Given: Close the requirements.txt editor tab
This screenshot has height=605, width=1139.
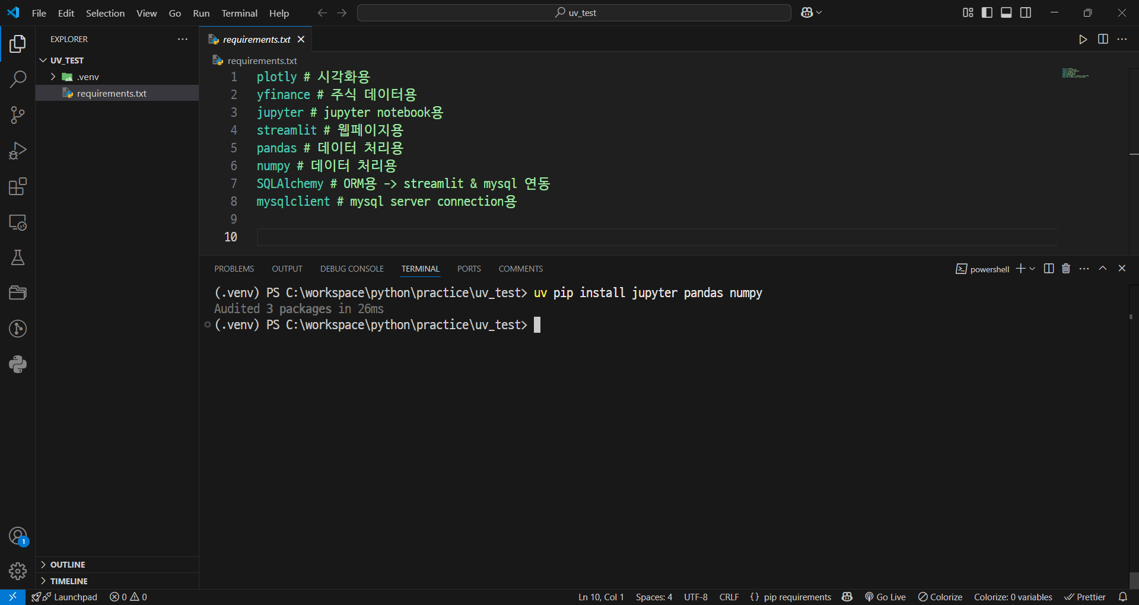Looking at the screenshot, I should coord(301,39).
